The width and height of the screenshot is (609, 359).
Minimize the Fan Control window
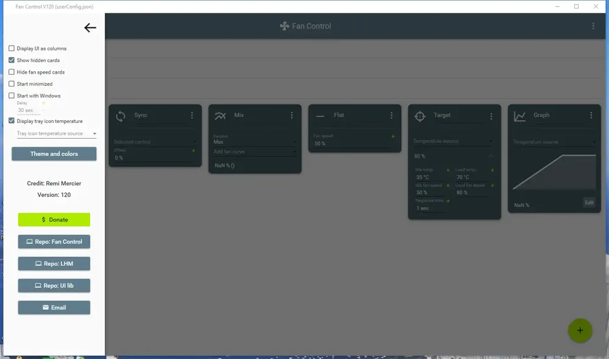pyautogui.click(x=557, y=7)
